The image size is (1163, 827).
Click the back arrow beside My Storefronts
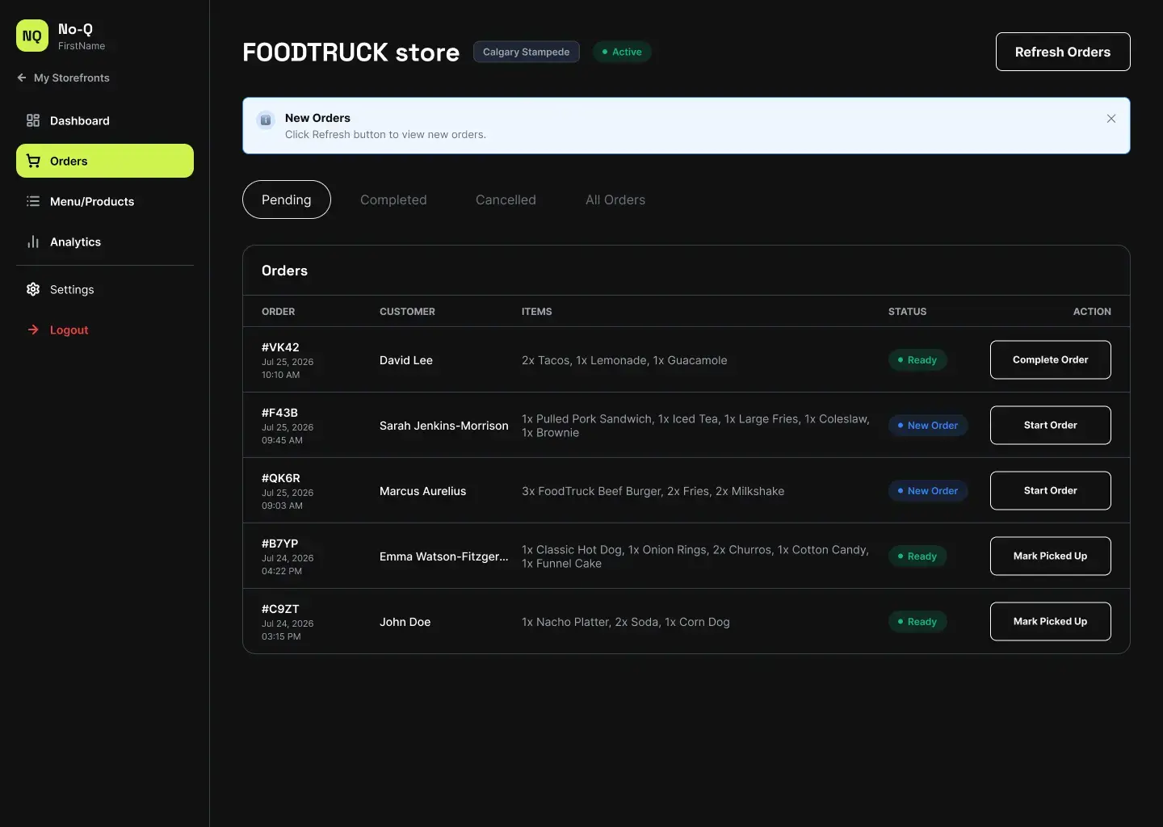click(22, 78)
